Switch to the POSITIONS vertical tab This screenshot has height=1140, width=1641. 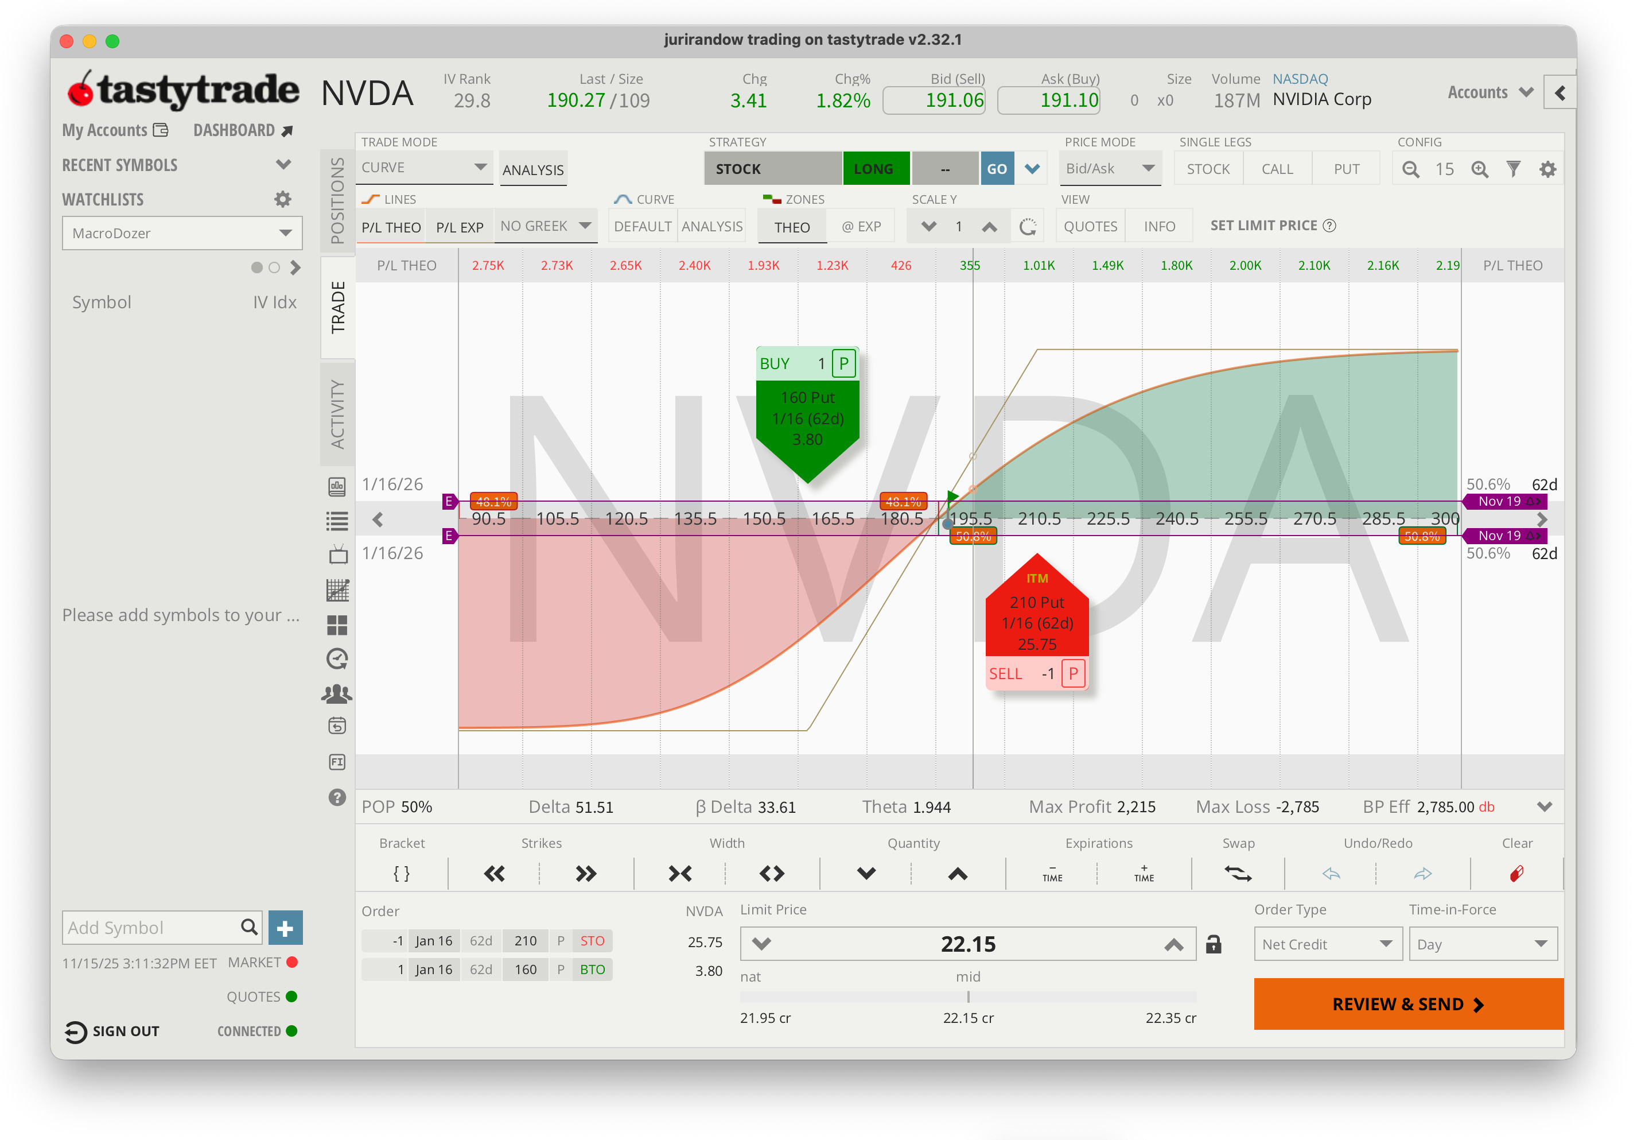[337, 200]
